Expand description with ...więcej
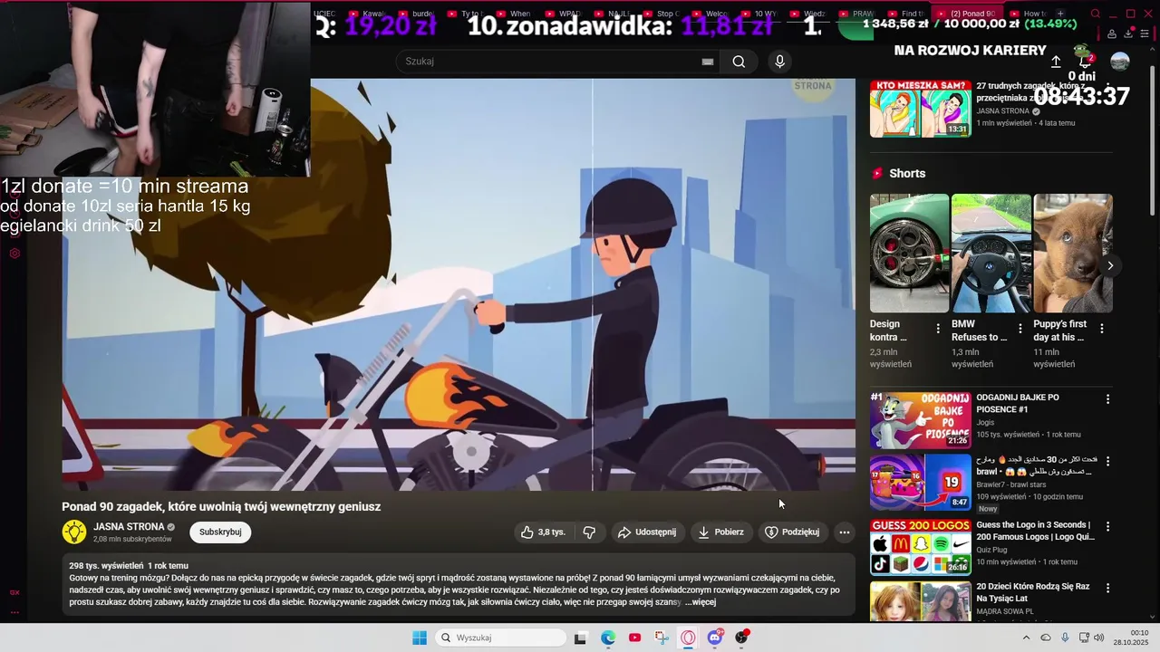Screen dimensions: 1160x652 701,602
